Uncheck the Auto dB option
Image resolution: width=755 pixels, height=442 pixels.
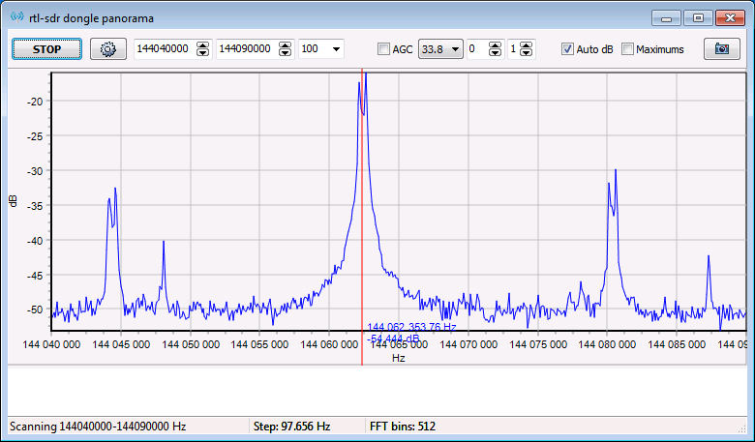point(567,49)
